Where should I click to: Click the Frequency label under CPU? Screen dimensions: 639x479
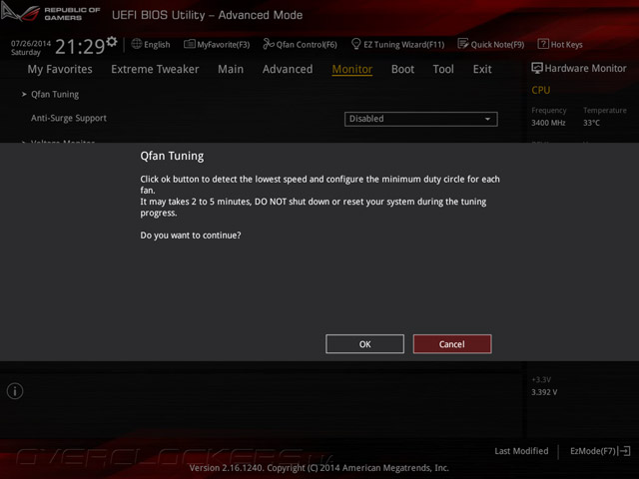549,111
